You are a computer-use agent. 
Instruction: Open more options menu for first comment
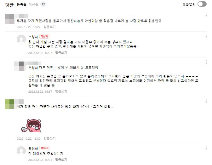click(206, 15)
